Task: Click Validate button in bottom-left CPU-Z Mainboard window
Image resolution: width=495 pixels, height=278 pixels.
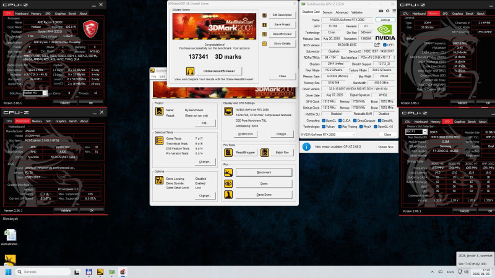Action: [x=66, y=210]
